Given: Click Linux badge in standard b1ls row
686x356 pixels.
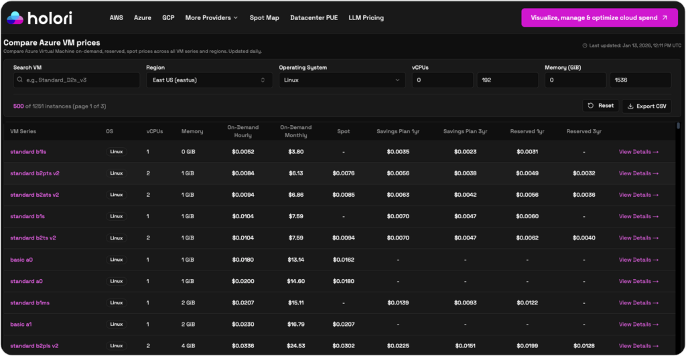Looking at the screenshot, I should tap(117, 152).
